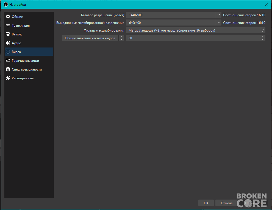The image size is (272, 210).
Task: Select the Видео settings tab
Action: [29, 52]
